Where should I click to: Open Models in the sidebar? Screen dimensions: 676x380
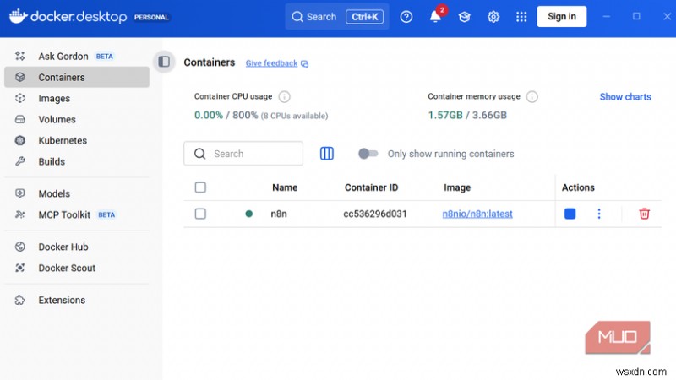click(x=77, y=193)
